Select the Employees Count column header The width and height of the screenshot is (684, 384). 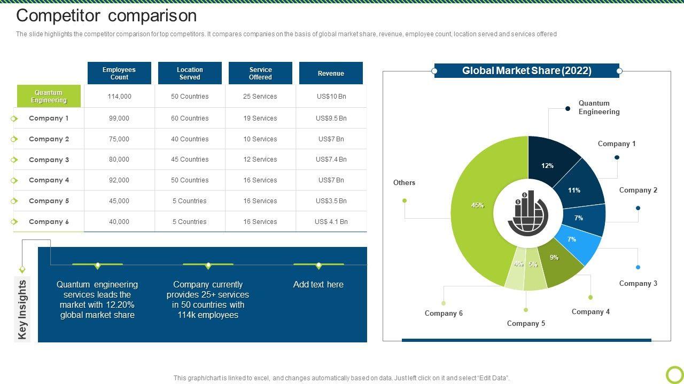[119, 73]
